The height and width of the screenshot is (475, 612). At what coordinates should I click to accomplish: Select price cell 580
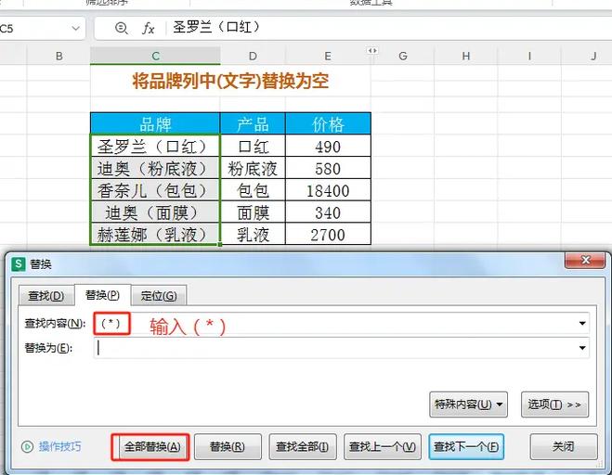coord(328,168)
